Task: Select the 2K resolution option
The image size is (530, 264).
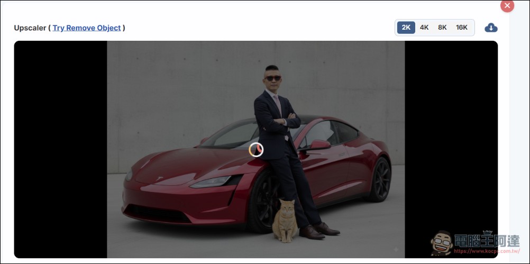Action: click(x=406, y=28)
